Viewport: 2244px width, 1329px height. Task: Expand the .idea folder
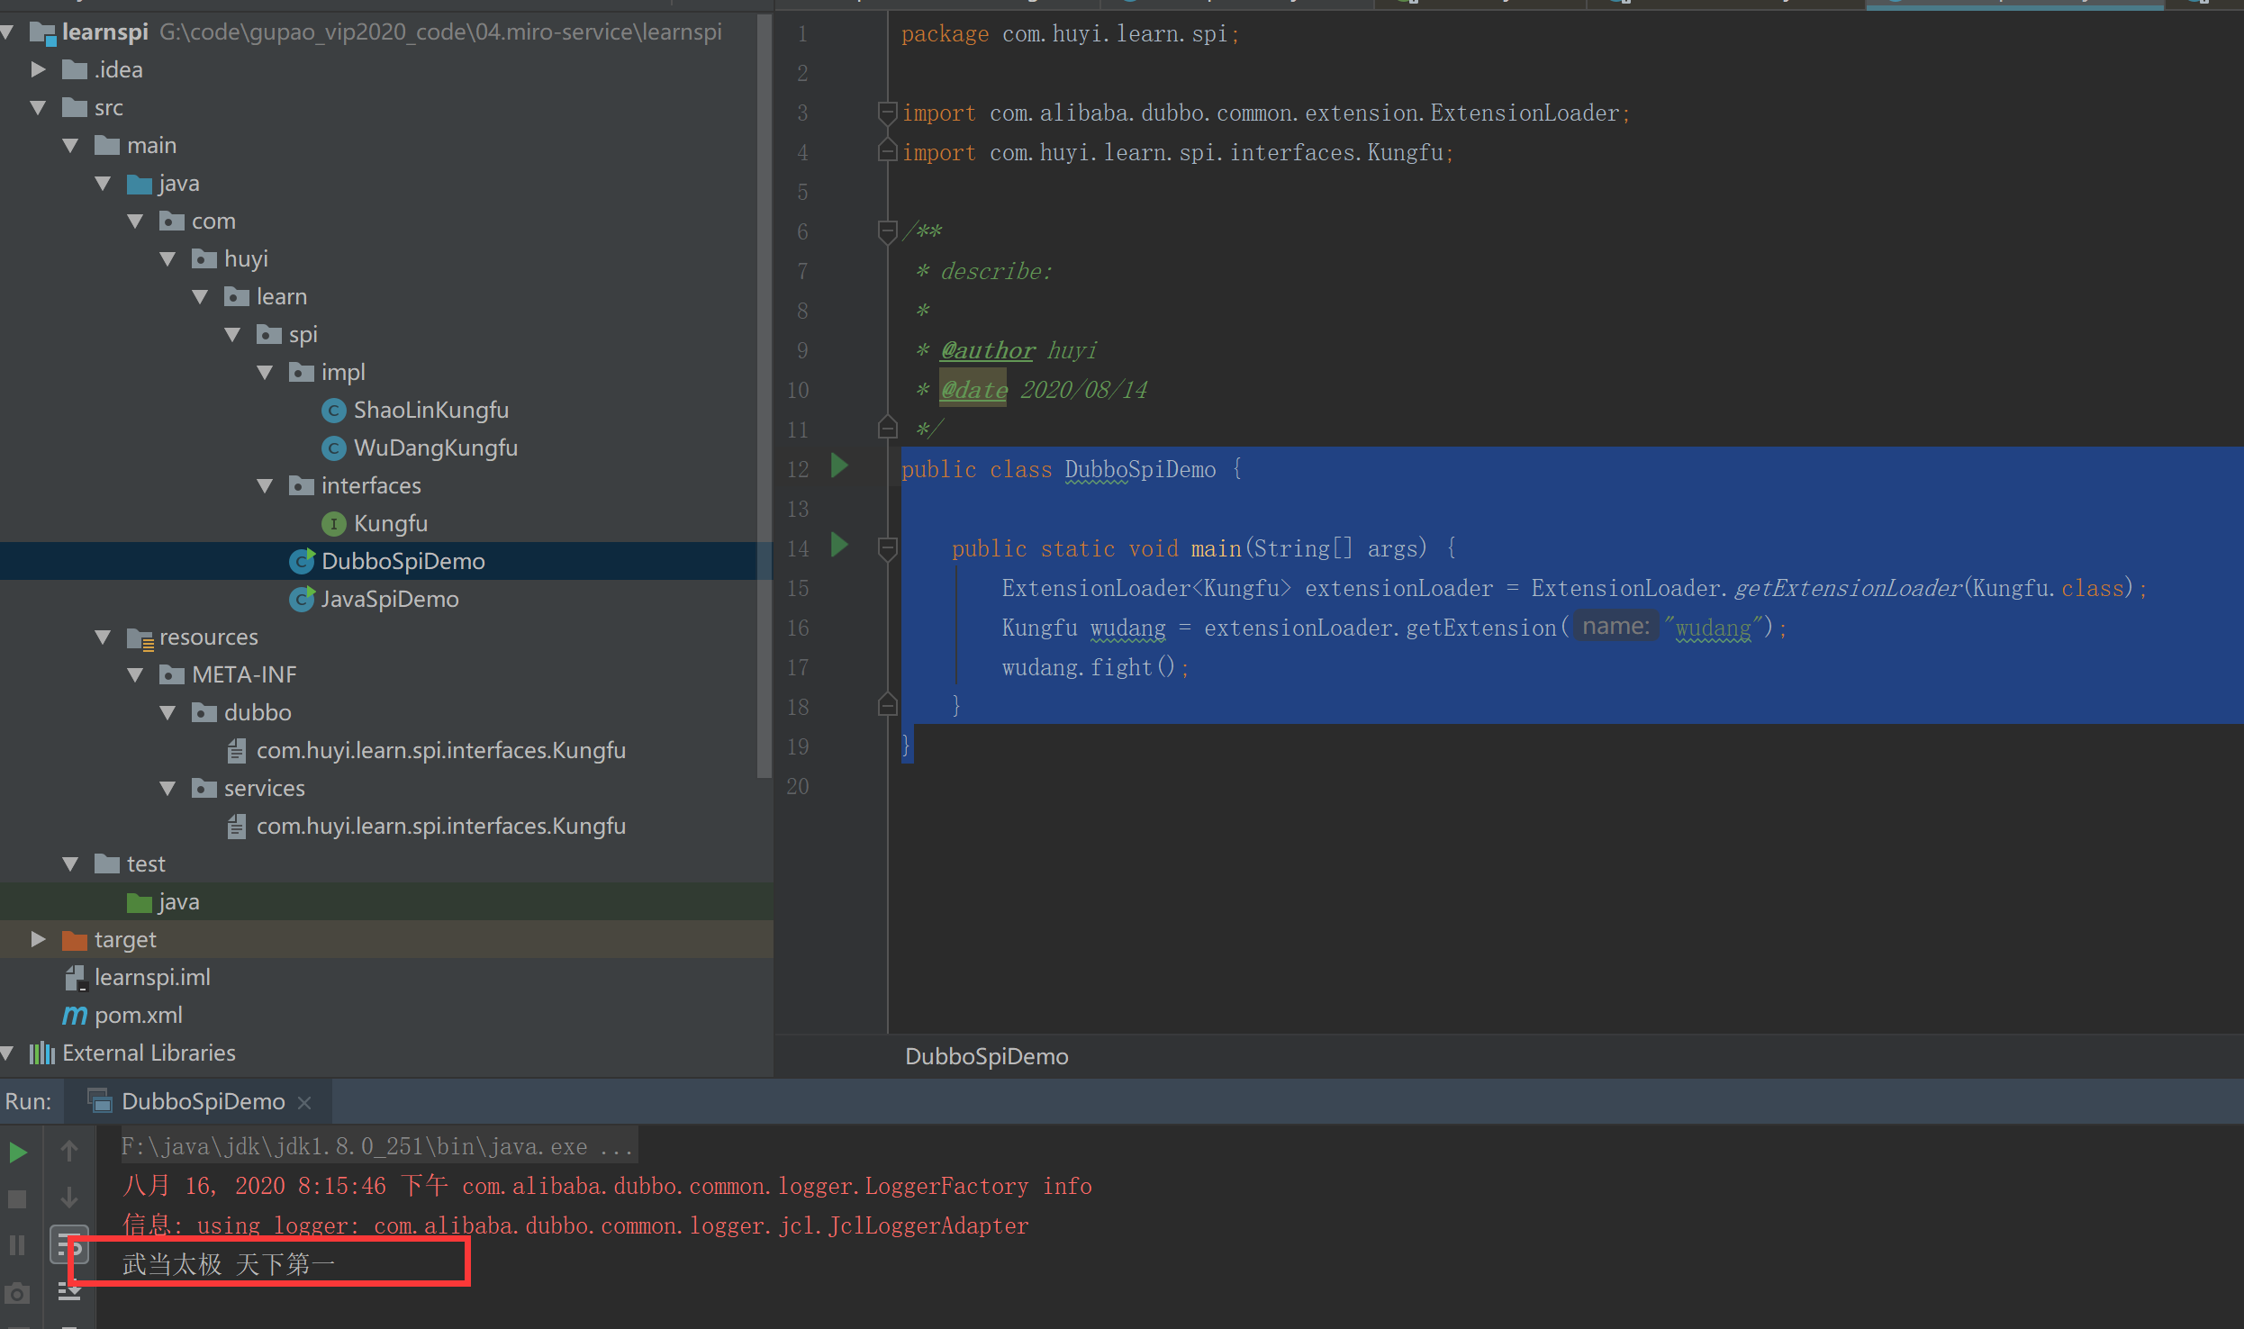pos(38,69)
